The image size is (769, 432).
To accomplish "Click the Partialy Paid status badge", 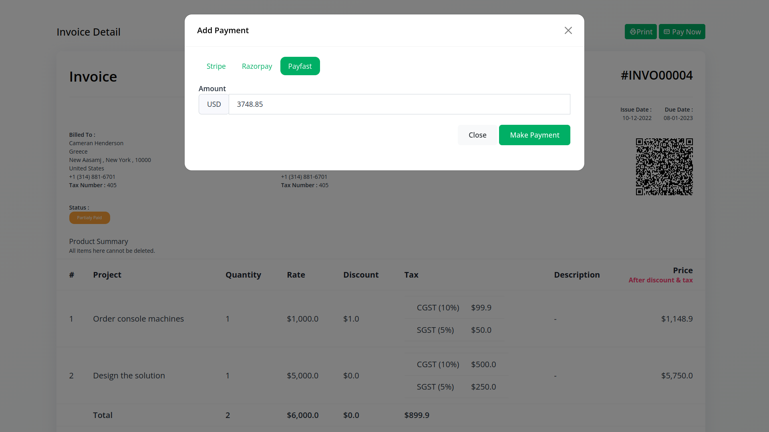I will [x=89, y=218].
